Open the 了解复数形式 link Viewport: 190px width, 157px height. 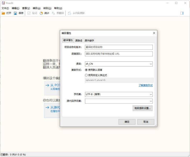146,85
